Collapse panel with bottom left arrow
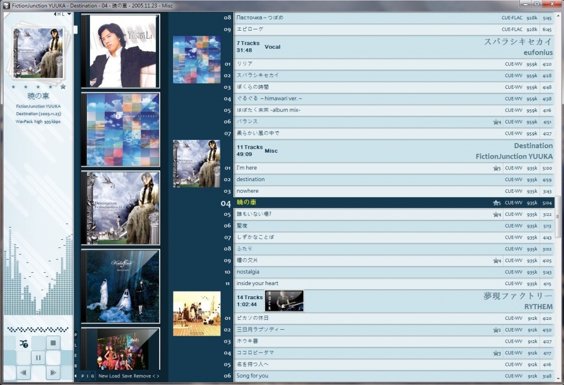 click(76, 376)
